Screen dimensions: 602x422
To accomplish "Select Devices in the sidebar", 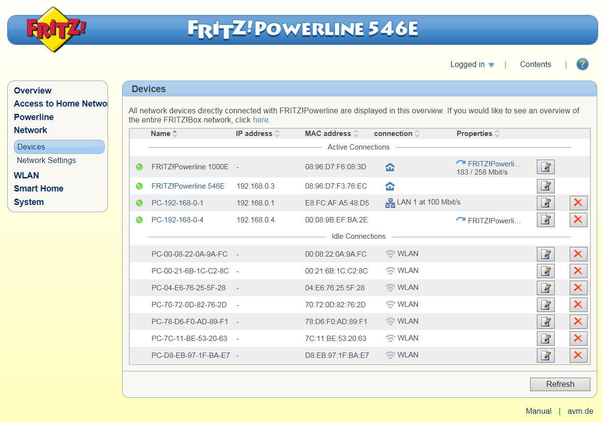I will pyautogui.click(x=59, y=147).
